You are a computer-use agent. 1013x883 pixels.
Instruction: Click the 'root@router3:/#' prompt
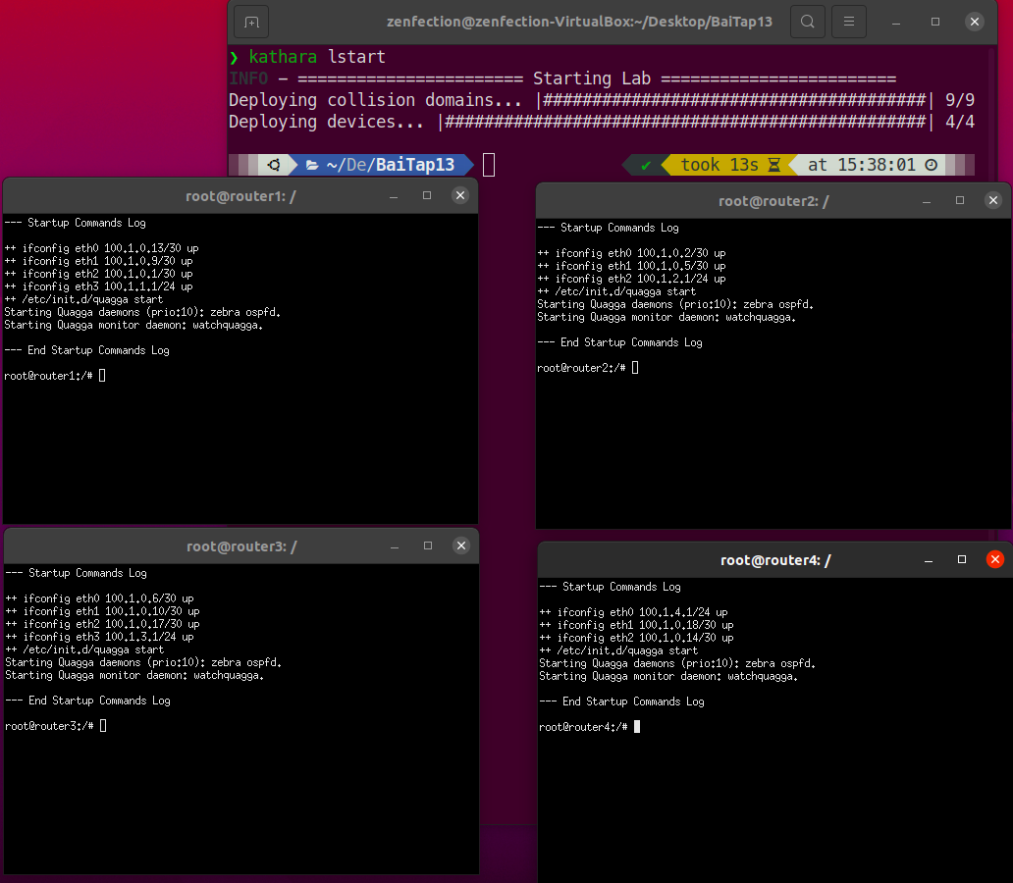[x=49, y=727]
